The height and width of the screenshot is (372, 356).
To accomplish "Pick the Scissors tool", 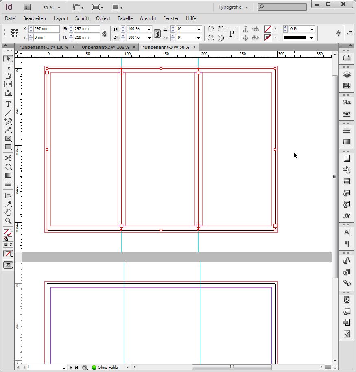I will pos(8,158).
